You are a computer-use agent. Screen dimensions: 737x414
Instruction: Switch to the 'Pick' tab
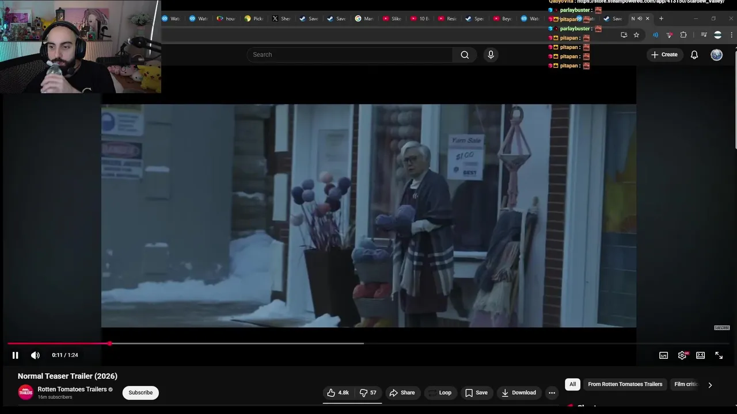(254, 18)
